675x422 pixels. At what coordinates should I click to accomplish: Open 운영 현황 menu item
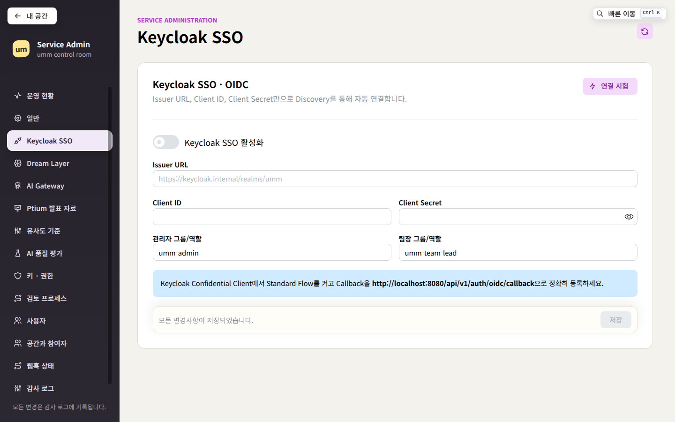[x=60, y=96]
